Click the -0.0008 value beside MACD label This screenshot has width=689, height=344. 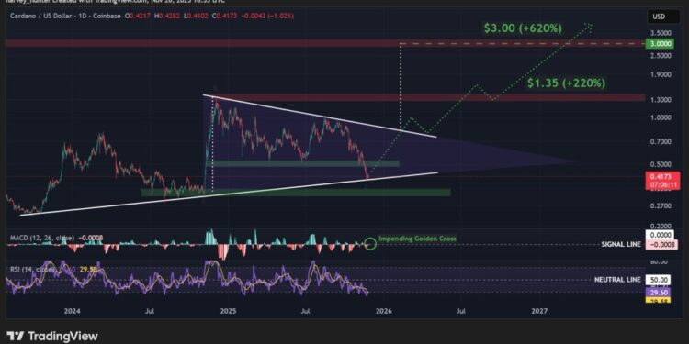pos(91,238)
